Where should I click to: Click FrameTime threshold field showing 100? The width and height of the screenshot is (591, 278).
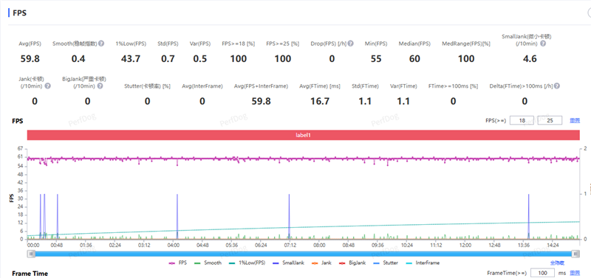(542, 273)
